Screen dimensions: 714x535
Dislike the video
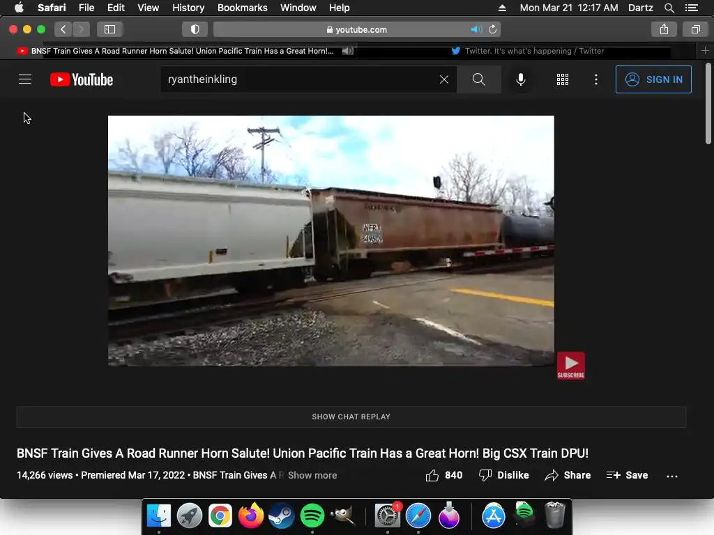point(503,475)
